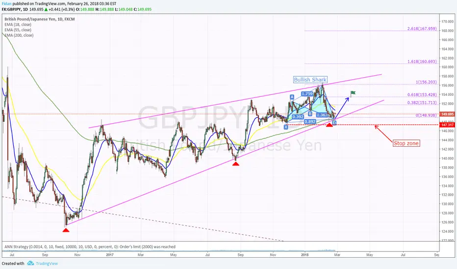This screenshot has height=269, width=457.
Task: Select the 0.618(153.428) Fibonacci label
Action: coord(422,94)
